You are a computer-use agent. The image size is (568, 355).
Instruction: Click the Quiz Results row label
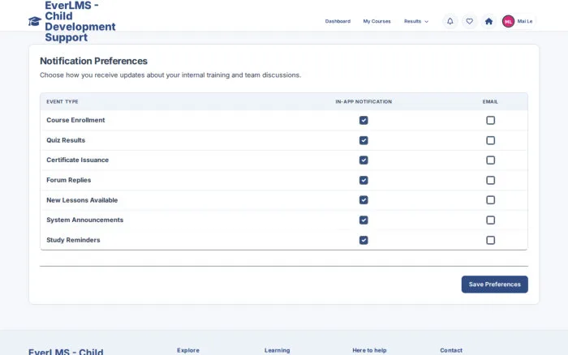click(66, 140)
